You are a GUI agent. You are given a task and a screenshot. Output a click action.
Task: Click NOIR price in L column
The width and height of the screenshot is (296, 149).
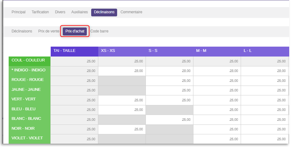265,129
